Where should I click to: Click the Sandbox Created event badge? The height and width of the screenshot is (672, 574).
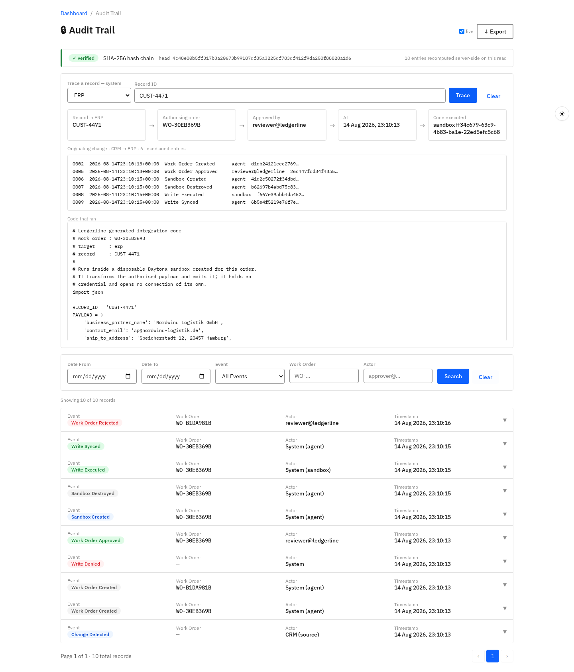(x=90, y=517)
